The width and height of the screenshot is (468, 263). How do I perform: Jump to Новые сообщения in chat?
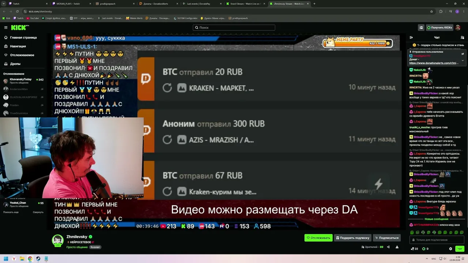click(437, 219)
